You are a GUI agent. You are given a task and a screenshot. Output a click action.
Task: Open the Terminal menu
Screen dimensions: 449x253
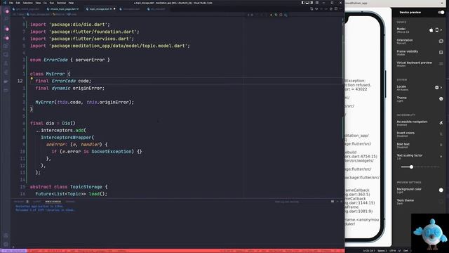pyautogui.click(x=61, y=3)
